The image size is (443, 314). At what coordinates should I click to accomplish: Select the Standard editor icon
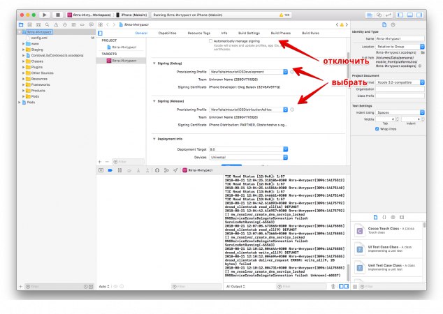369,15
